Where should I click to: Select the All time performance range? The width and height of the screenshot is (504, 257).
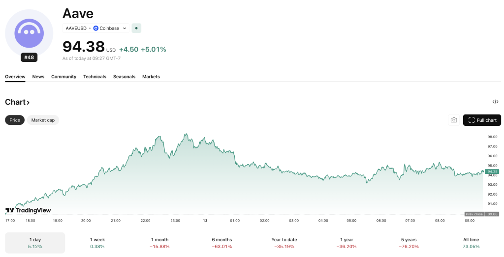tap(471, 243)
